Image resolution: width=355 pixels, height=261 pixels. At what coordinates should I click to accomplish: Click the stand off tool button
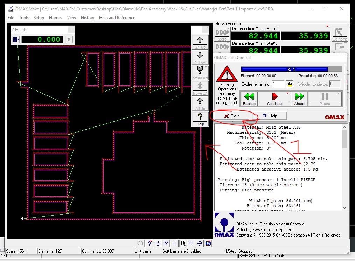pyautogui.click(x=200, y=73)
